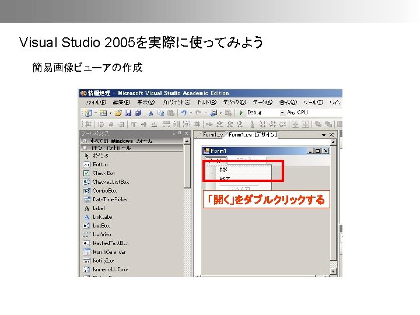The width and height of the screenshot is (420, 315).
Task: Open the document tab list dropdown arrow
Action: 324,135
